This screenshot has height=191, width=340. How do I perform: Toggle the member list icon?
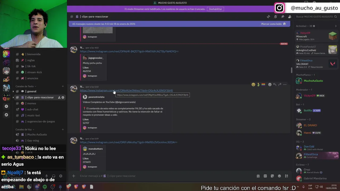click(290, 16)
